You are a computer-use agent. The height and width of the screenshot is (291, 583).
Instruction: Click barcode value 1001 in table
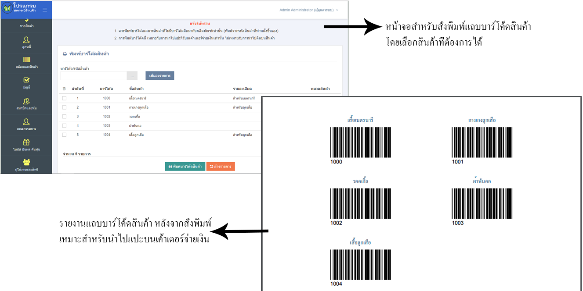107,107
